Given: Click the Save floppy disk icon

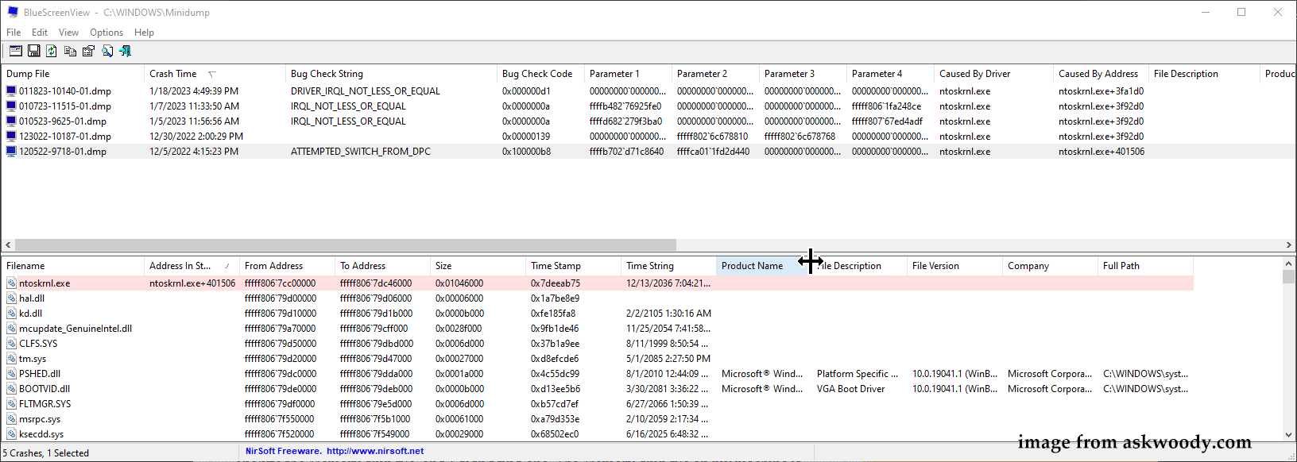Looking at the screenshot, I should pos(33,51).
